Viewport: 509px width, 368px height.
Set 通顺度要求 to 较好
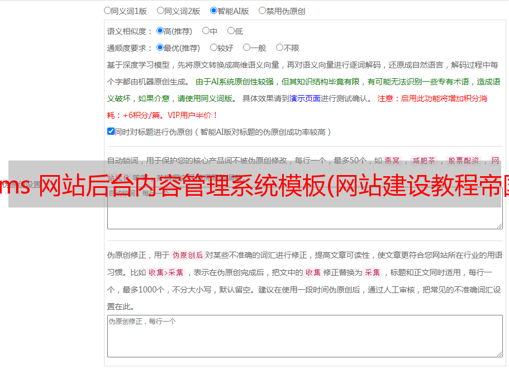click(x=213, y=48)
